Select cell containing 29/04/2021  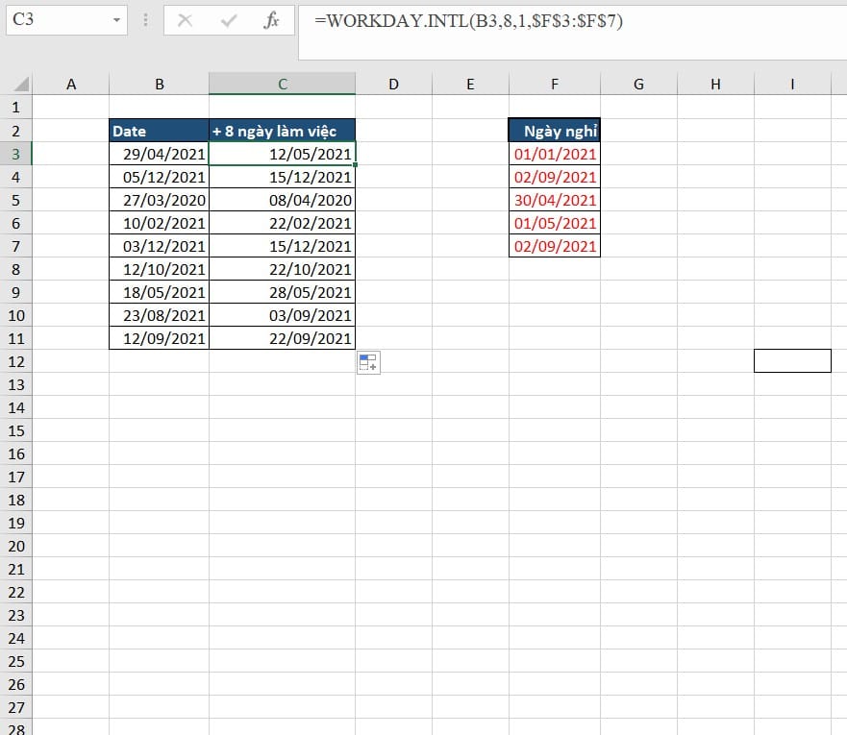pyautogui.click(x=159, y=154)
